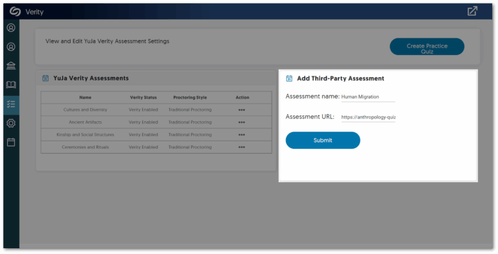Click View and Edit YuJa Verity Assessment Settings text
Viewport: 498px width, 254px height.
click(108, 41)
